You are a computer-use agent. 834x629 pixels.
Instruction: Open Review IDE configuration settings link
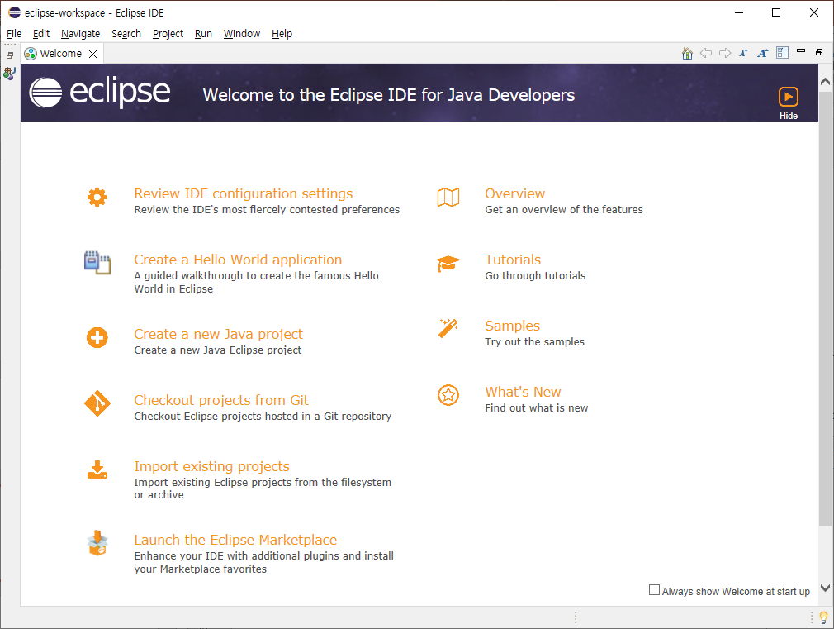(243, 193)
